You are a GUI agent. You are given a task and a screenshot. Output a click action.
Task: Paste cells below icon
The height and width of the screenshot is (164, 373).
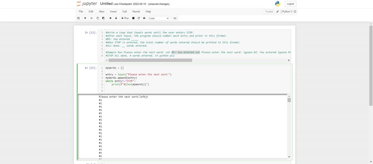point(103,18)
